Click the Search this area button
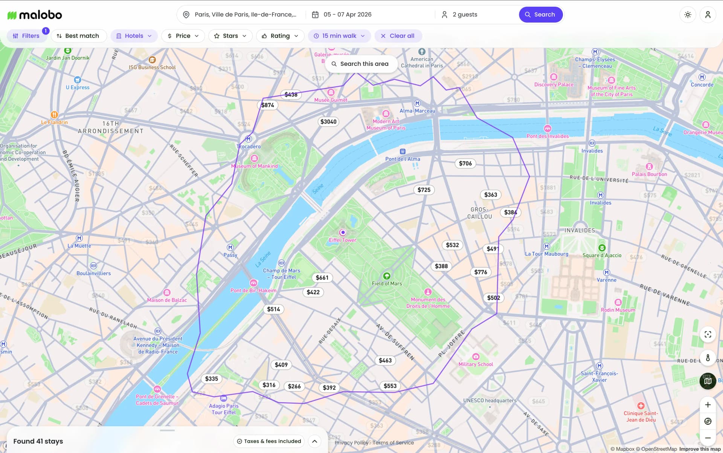This screenshot has width=723, height=453. (361, 64)
